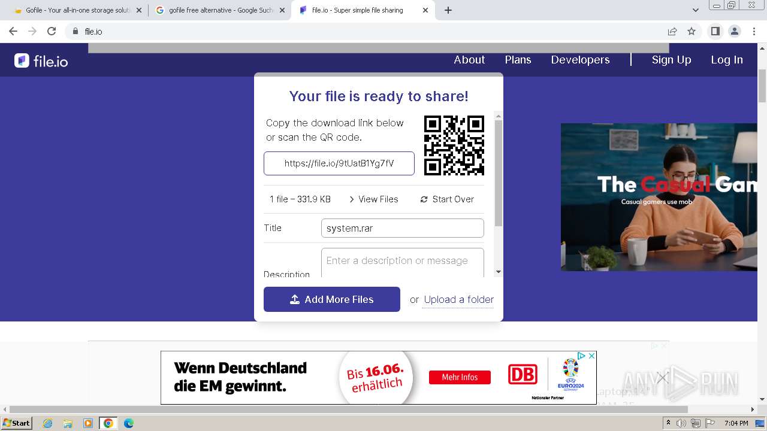This screenshot has height=431, width=767.
Task: Open the Windows Start menu
Action: tap(17, 423)
